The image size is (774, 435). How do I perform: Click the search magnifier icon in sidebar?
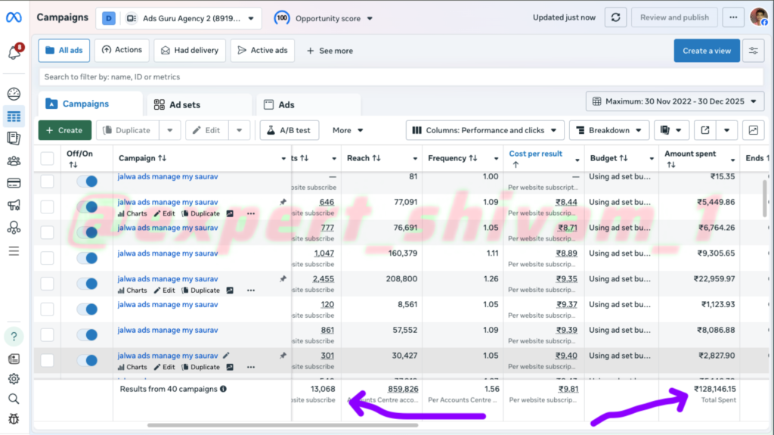[14, 399]
